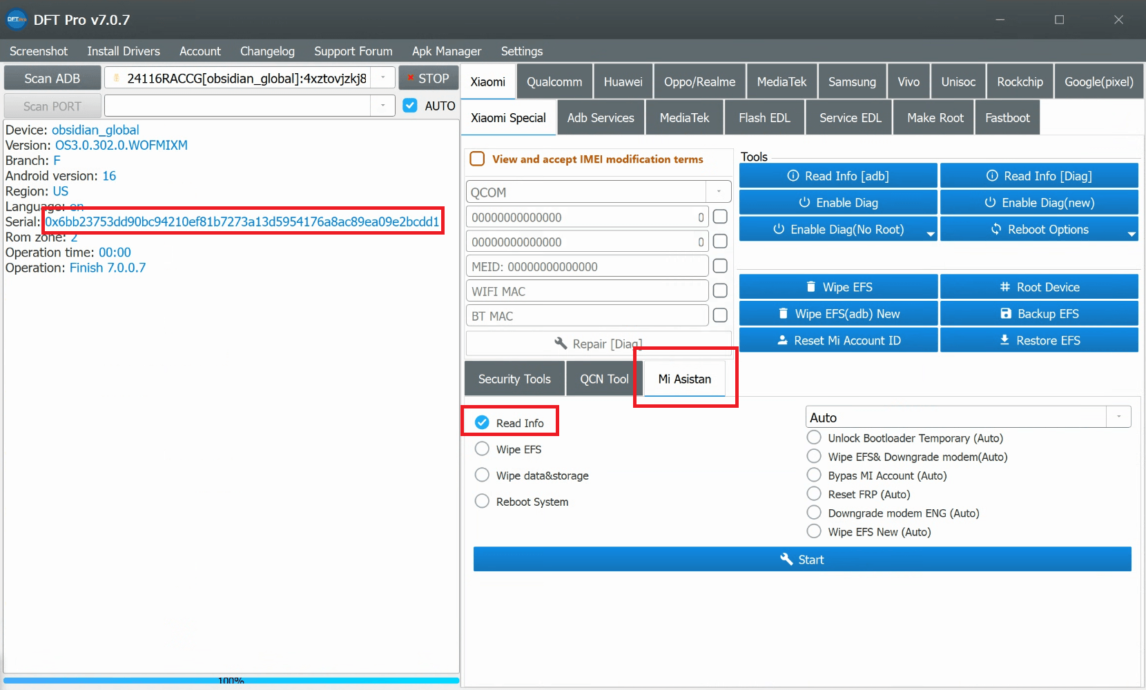The height and width of the screenshot is (690, 1146).
Task: Open the port selection dropdown arrow
Action: pyautogui.click(x=382, y=106)
